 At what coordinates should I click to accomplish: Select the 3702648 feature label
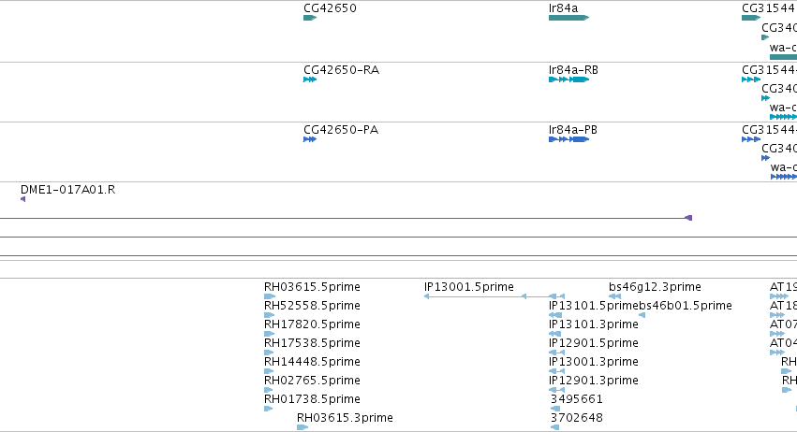[x=576, y=418]
